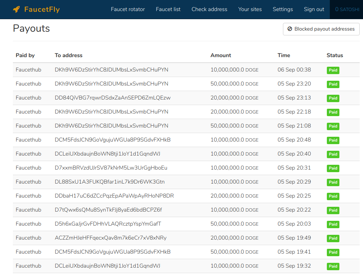Select address DKh9W6Dz... in the 06 Sep 00:38 row
Viewport: 363px width, 275px height.
click(x=111, y=70)
